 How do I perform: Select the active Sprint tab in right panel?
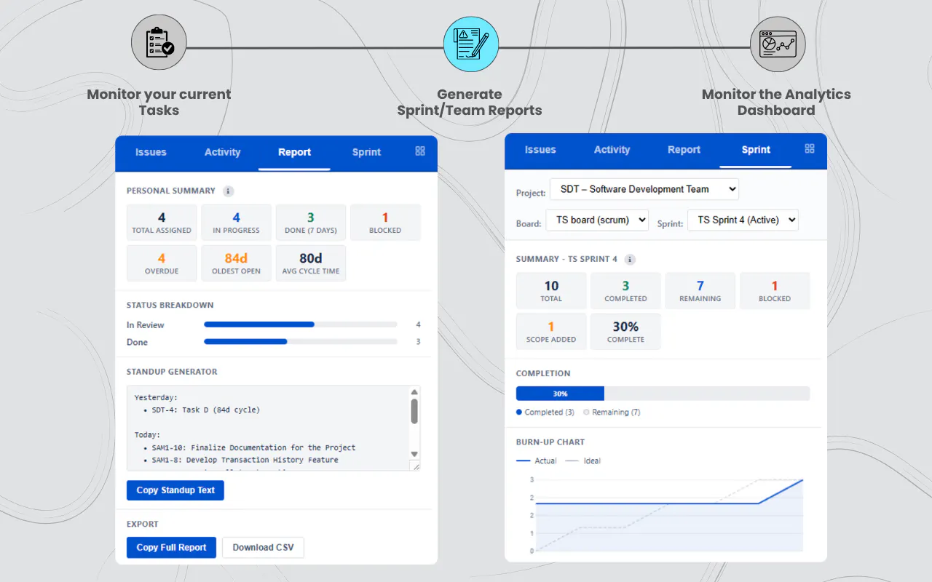[x=756, y=150]
